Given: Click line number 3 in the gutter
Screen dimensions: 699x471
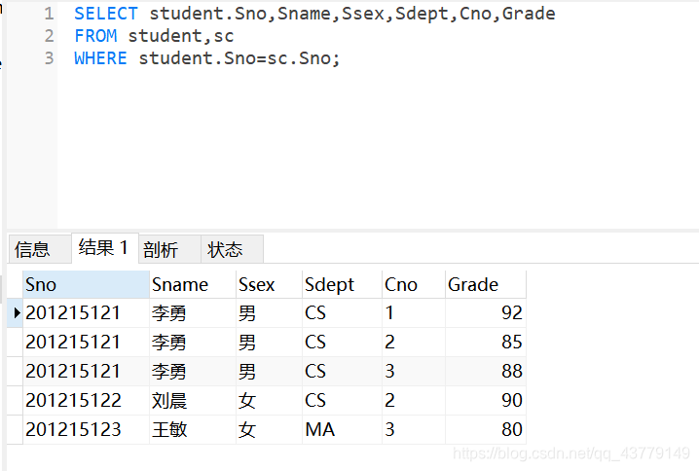Looking at the screenshot, I should pyautogui.click(x=49, y=58).
